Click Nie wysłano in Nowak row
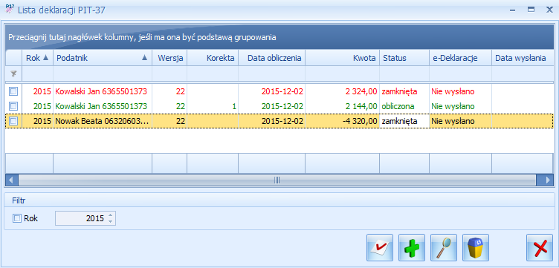The height and width of the screenshot is (268, 559). (453, 121)
